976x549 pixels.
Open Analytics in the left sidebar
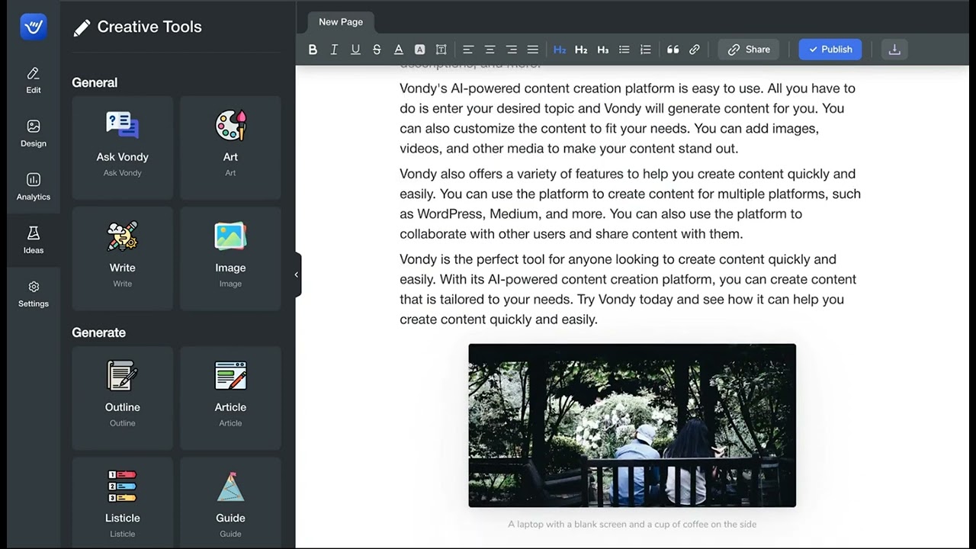(x=34, y=187)
